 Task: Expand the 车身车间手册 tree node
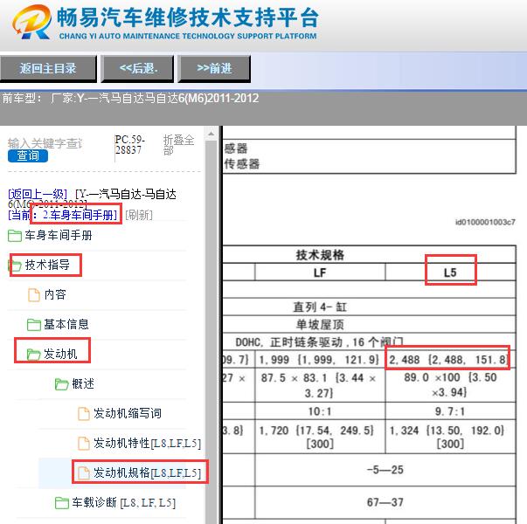coord(59,236)
